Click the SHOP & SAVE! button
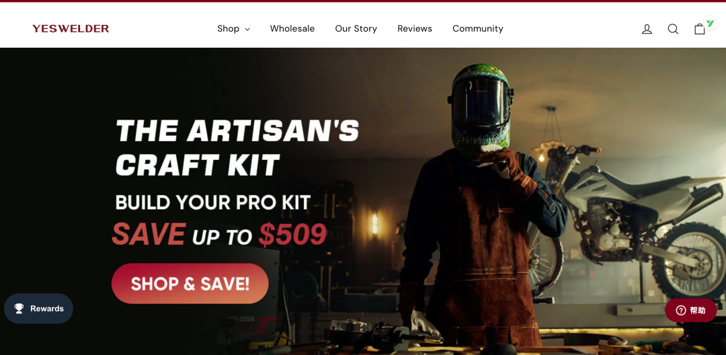Screen dimensions: 726x355 coord(190,284)
